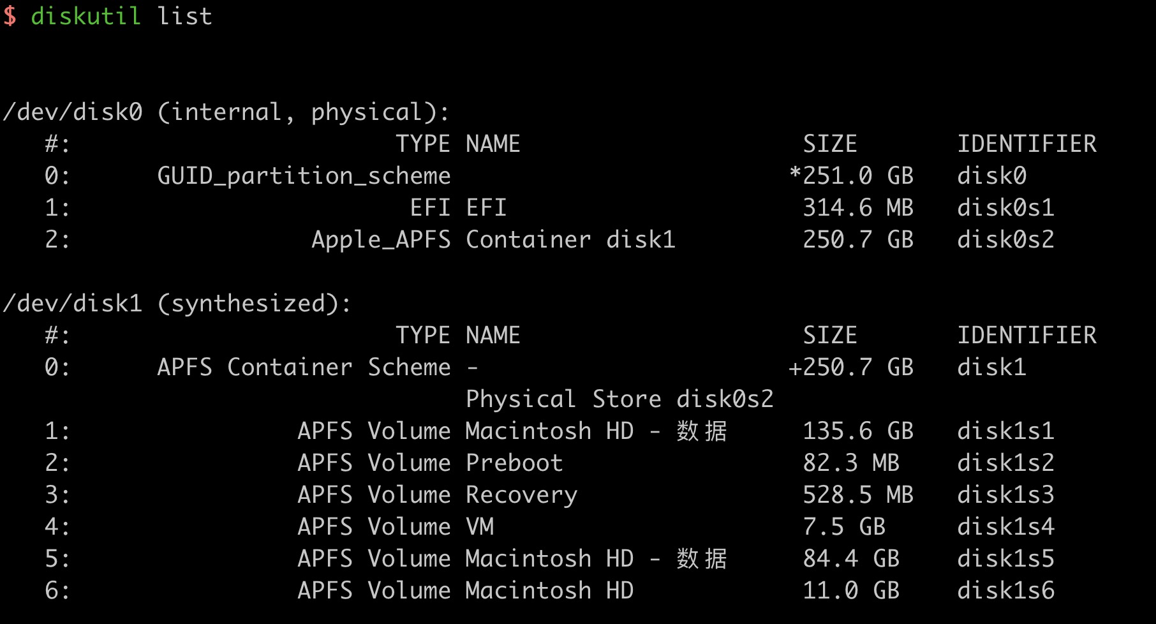Click the Physical Store disk0s2 line
The image size is (1156, 624).
pos(619,399)
